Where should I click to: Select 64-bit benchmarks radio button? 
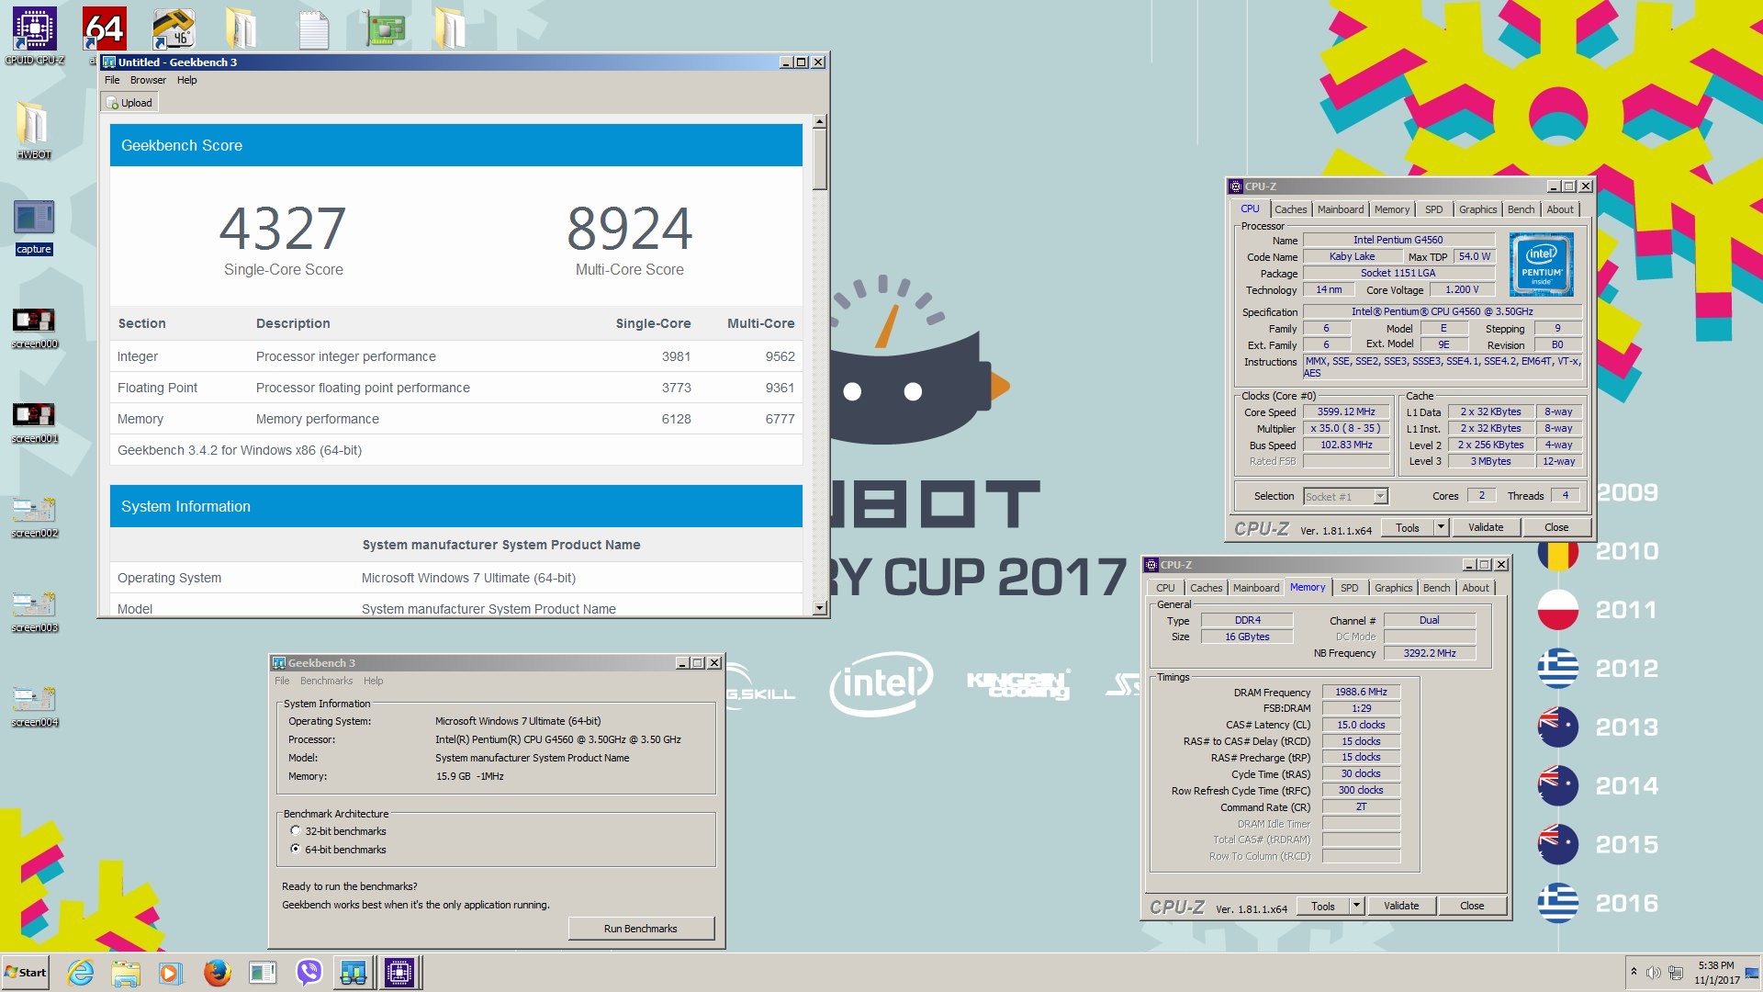pyautogui.click(x=296, y=850)
